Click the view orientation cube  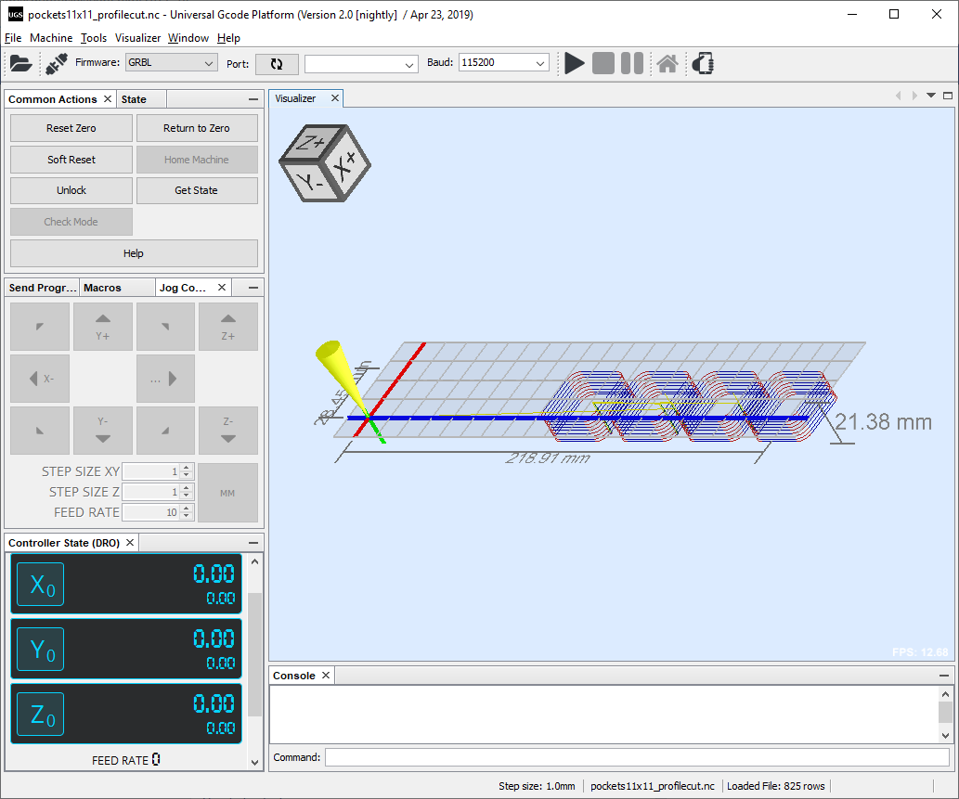[325, 163]
